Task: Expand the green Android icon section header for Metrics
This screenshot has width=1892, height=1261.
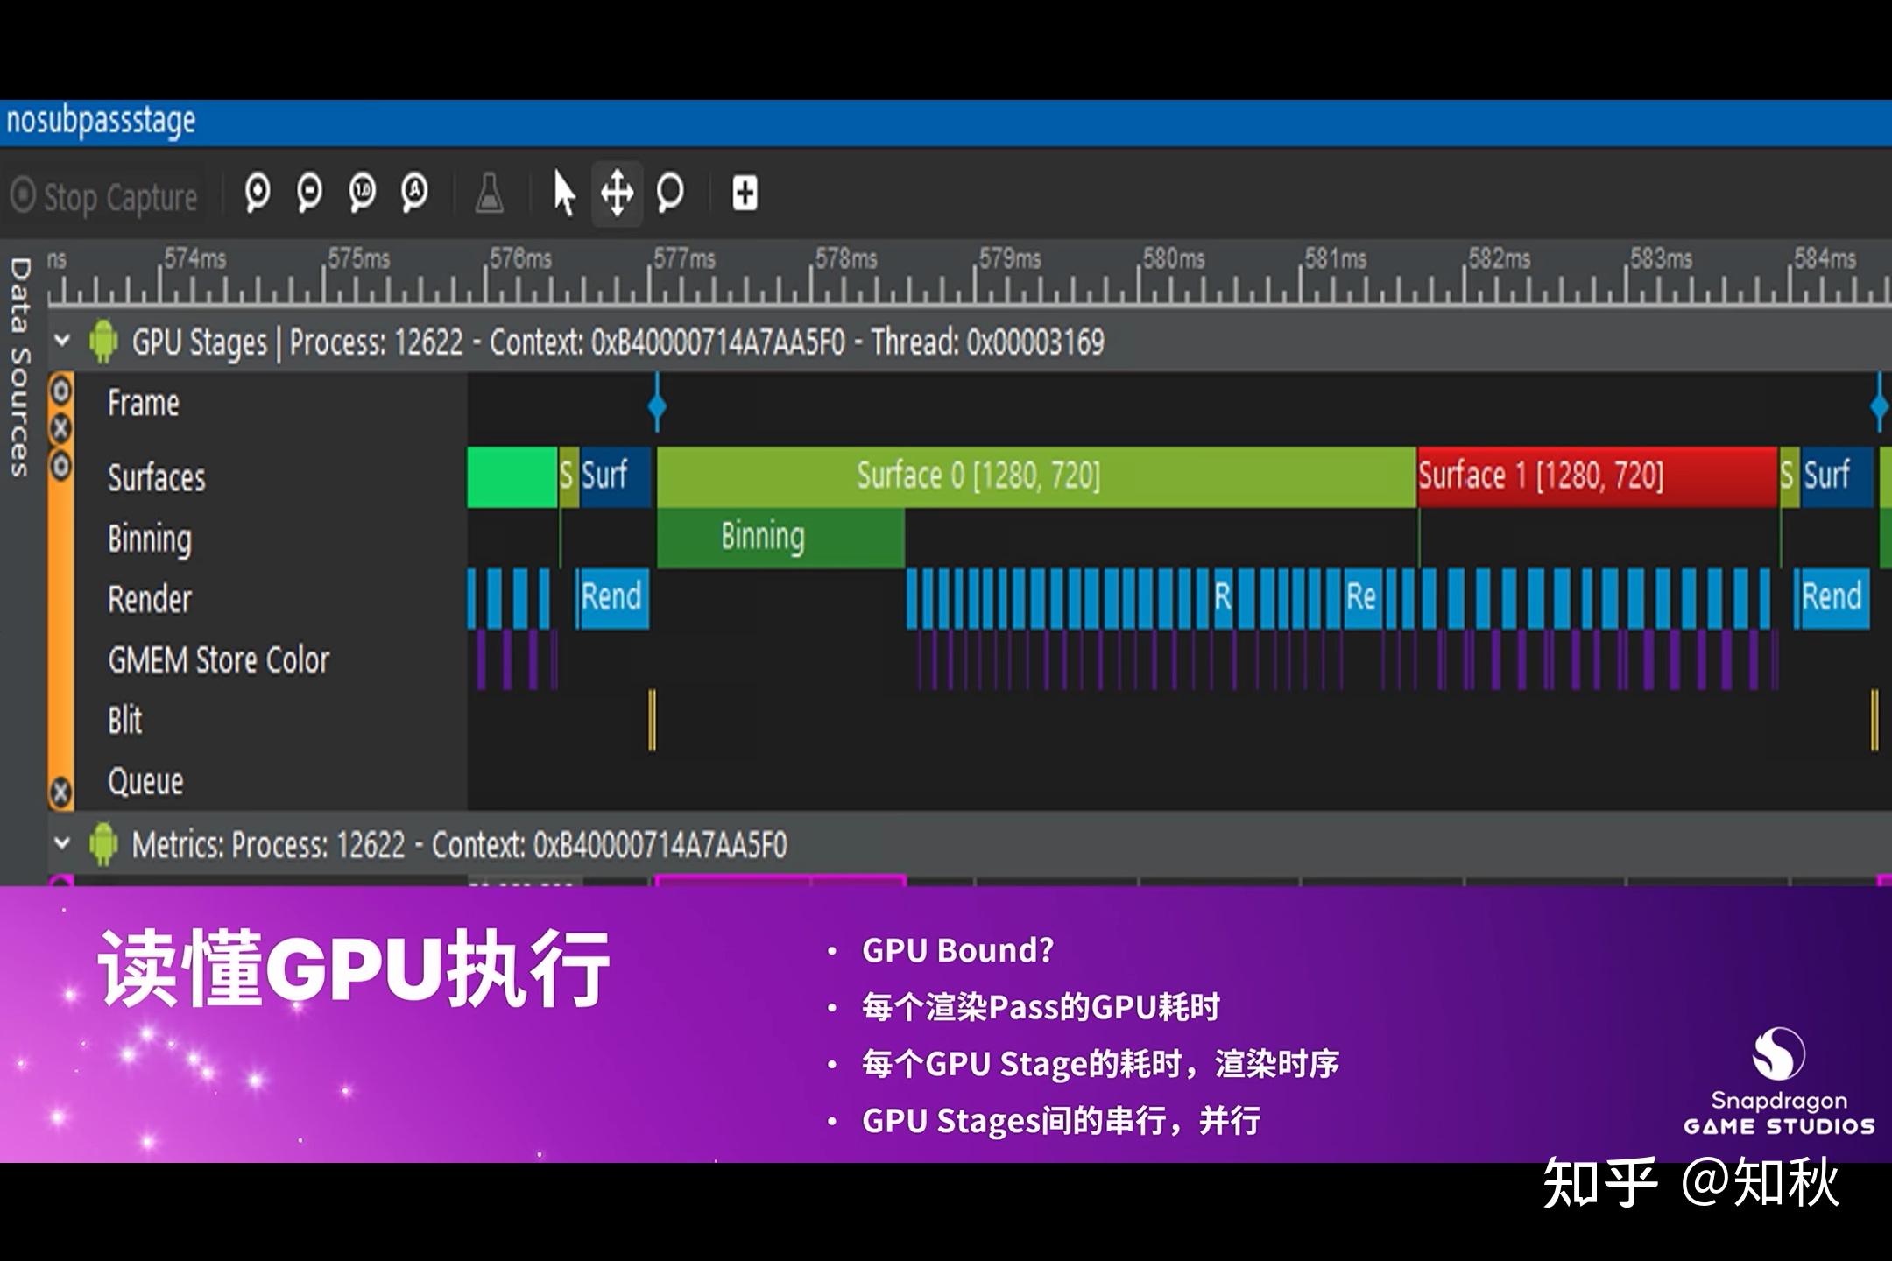Action: tap(102, 845)
